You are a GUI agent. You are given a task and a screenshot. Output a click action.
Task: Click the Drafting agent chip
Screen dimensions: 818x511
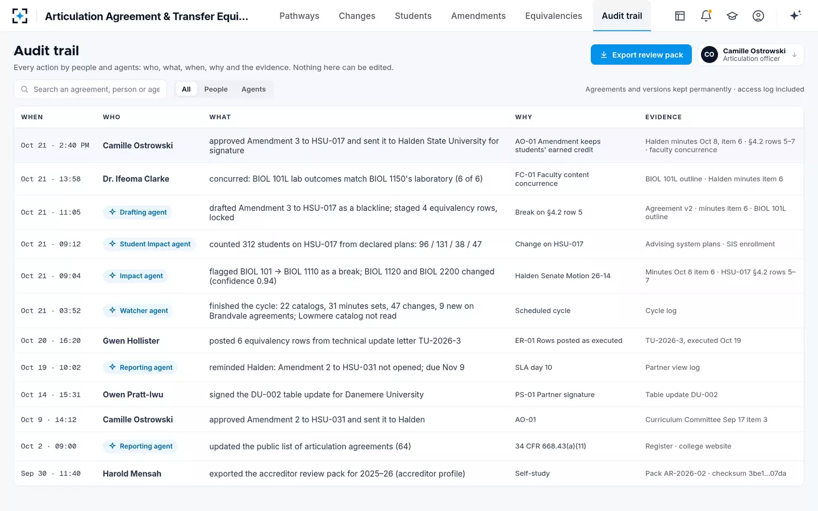(137, 212)
